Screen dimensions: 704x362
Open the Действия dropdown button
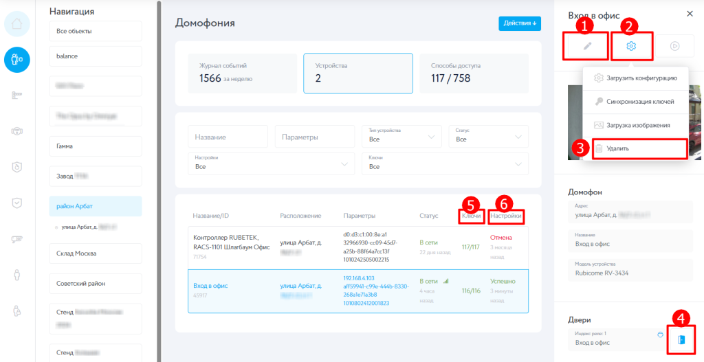(x=520, y=23)
